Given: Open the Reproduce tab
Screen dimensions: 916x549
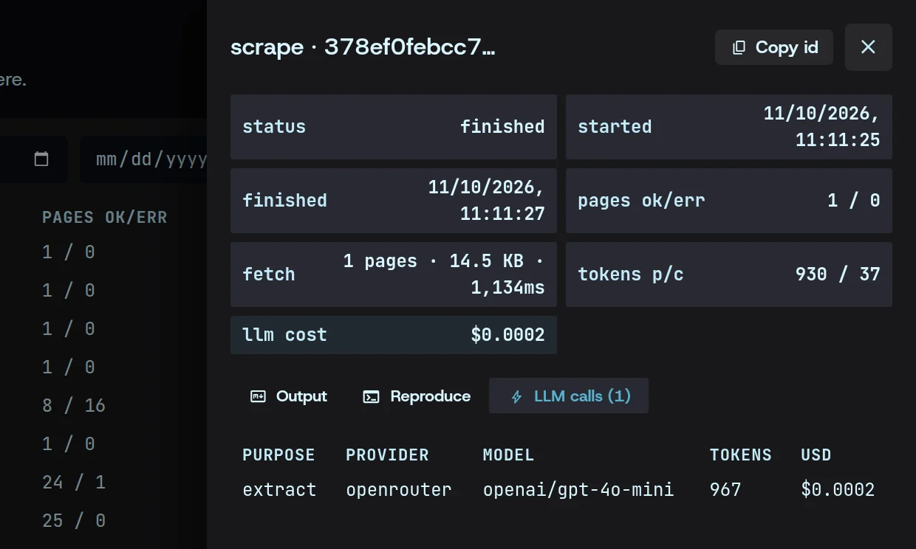Looking at the screenshot, I should coord(417,396).
